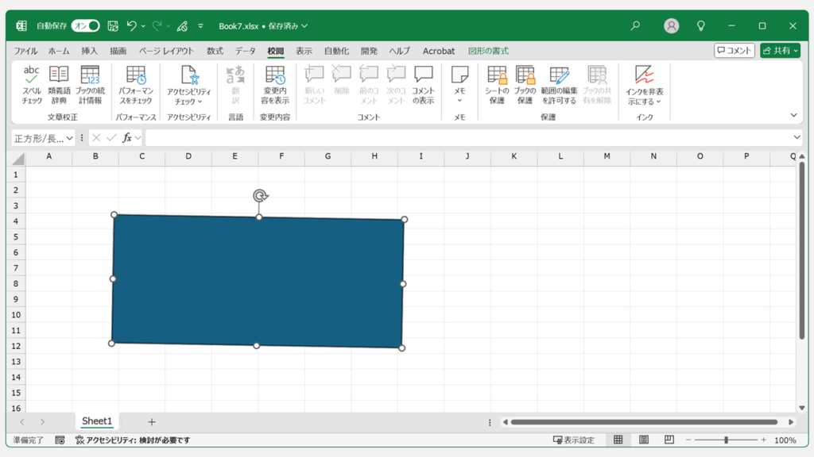814x457 pixels.
Task: Click the アクセシビリティチェック icon
Action: tap(188, 75)
